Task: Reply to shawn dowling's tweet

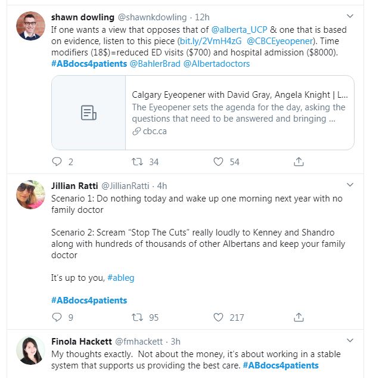Action: pos(57,162)
